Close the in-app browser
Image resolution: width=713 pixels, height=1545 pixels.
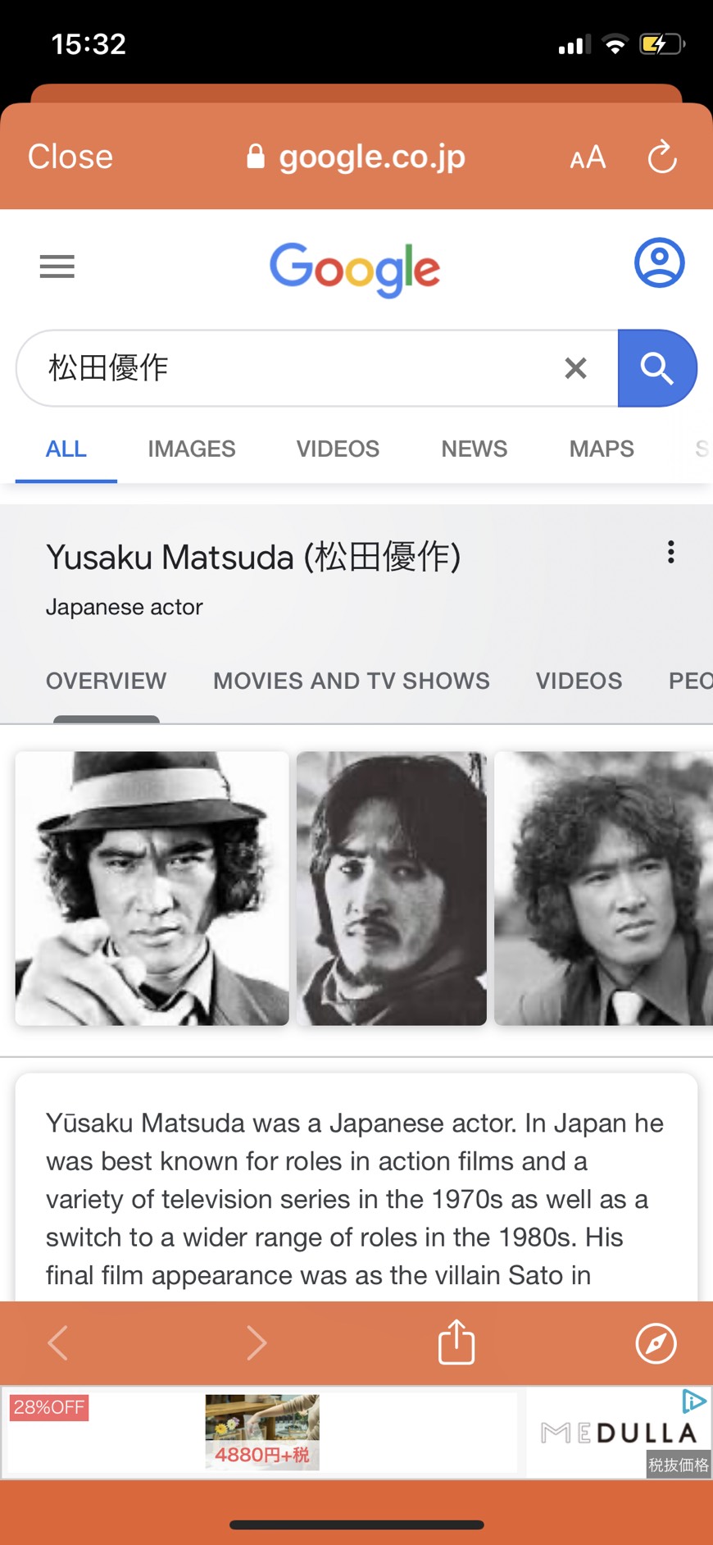[70, 157]
